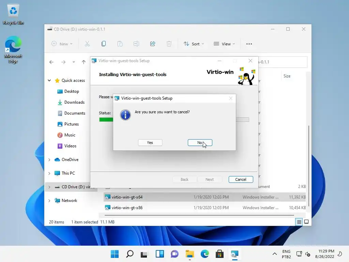This screenshot has width=349, height=262.
Task: Go forward in File Explorer
Action: (63, 62)
